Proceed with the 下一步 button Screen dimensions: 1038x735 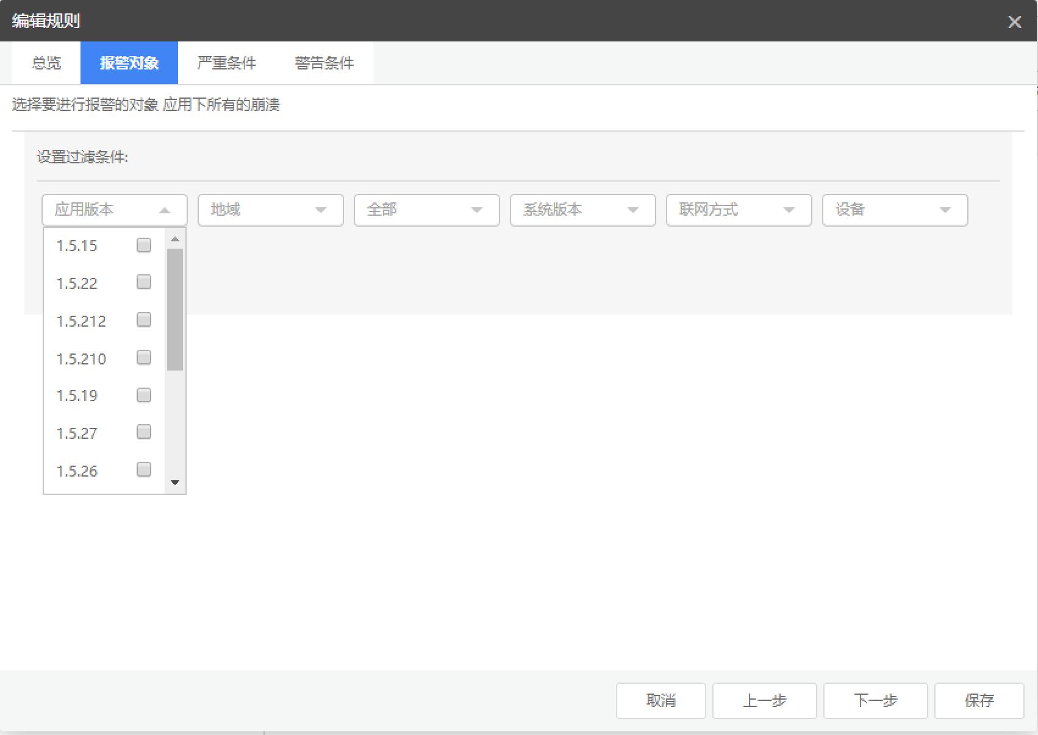point(876,701)
